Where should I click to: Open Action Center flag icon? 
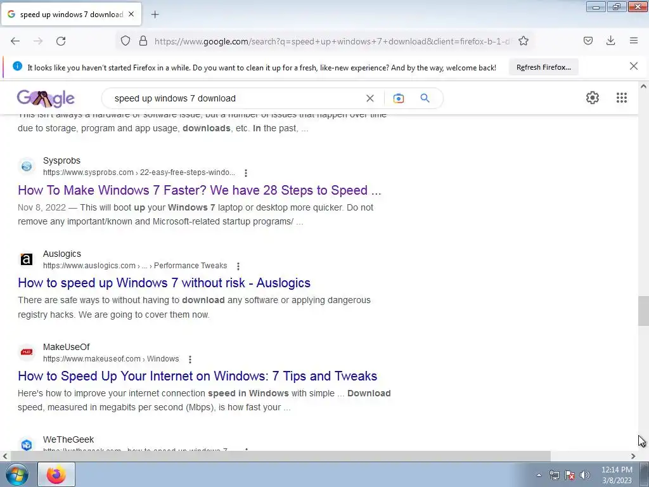click(570, 475)
